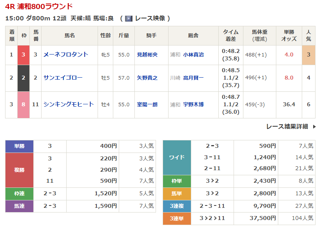Click the red frame number 3 box
Screen dimensions: 321x229
point(24,55)
